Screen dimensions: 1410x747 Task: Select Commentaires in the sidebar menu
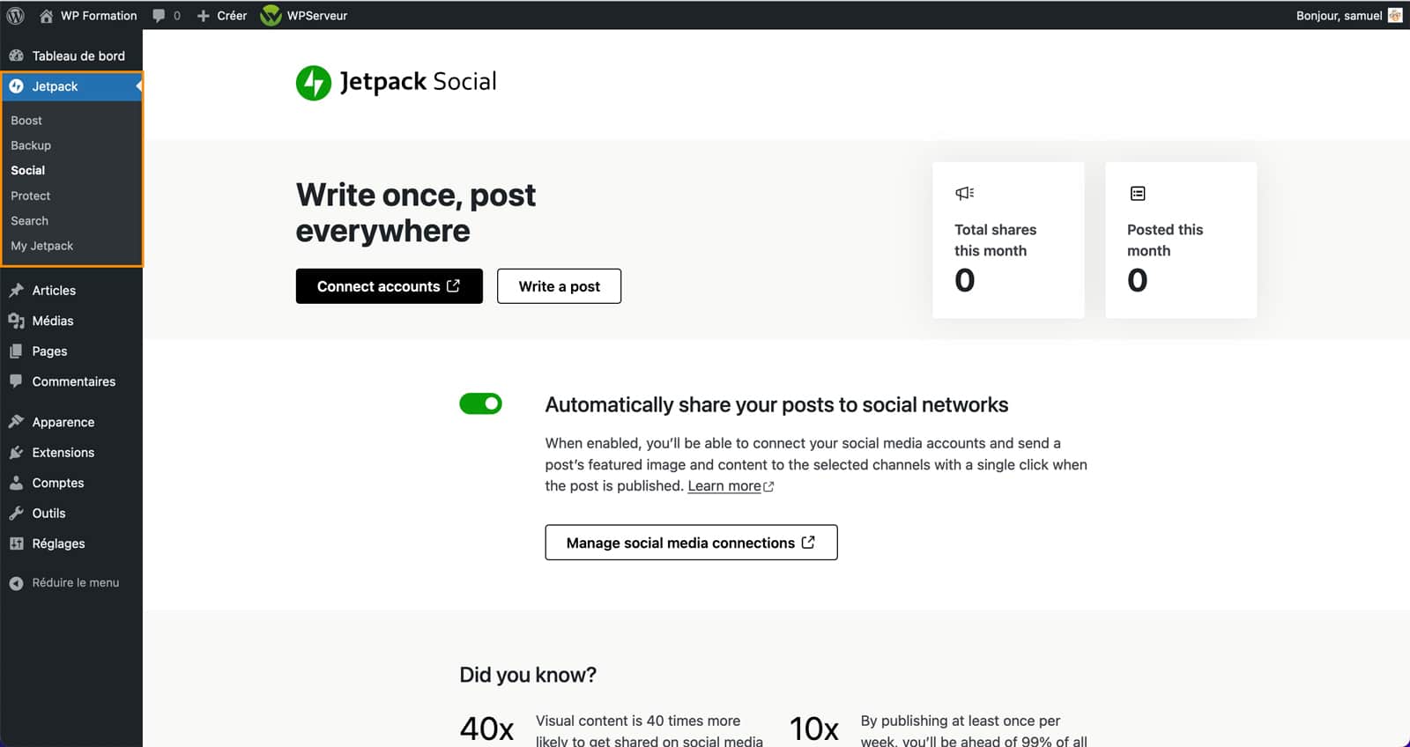click(x=73, y=381)
